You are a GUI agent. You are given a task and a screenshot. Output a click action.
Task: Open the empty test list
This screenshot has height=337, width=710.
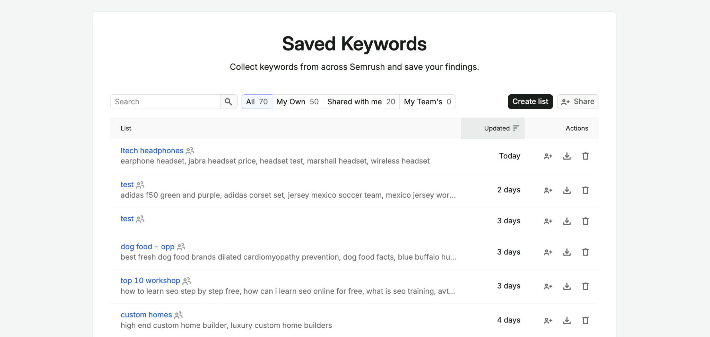tap(127, 219)
